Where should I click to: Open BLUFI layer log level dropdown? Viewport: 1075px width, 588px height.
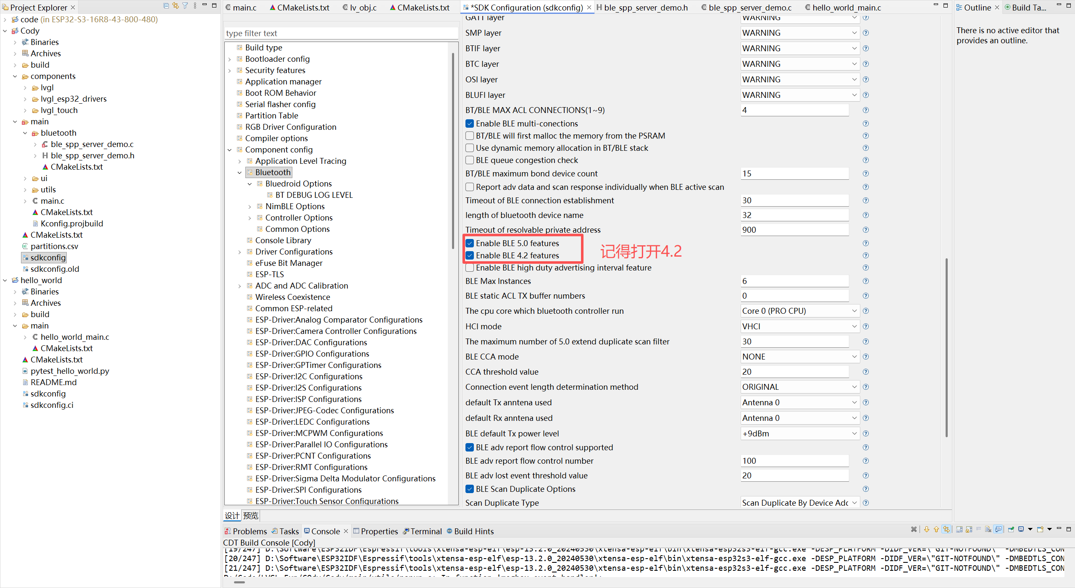click(x=800, y=95)
